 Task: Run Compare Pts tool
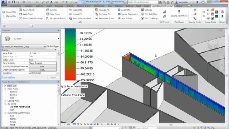click(x=103, y=14)
